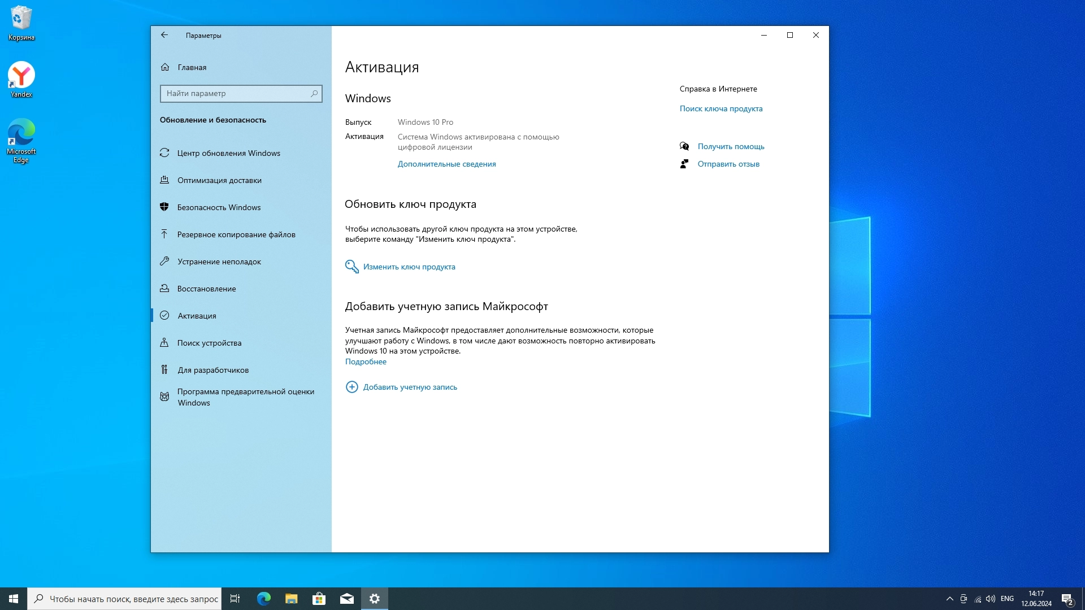Click the Найти параметр search field

pos(236,94)
